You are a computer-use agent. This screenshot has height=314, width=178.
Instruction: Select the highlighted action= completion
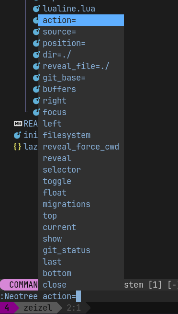(81, 20)
